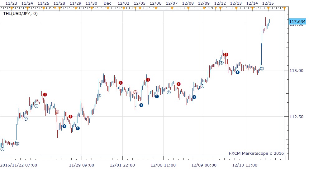Click the 2016/11/22 07:00 time label
The width and height of the screenshot is (309, 169).
coord(18,165)
